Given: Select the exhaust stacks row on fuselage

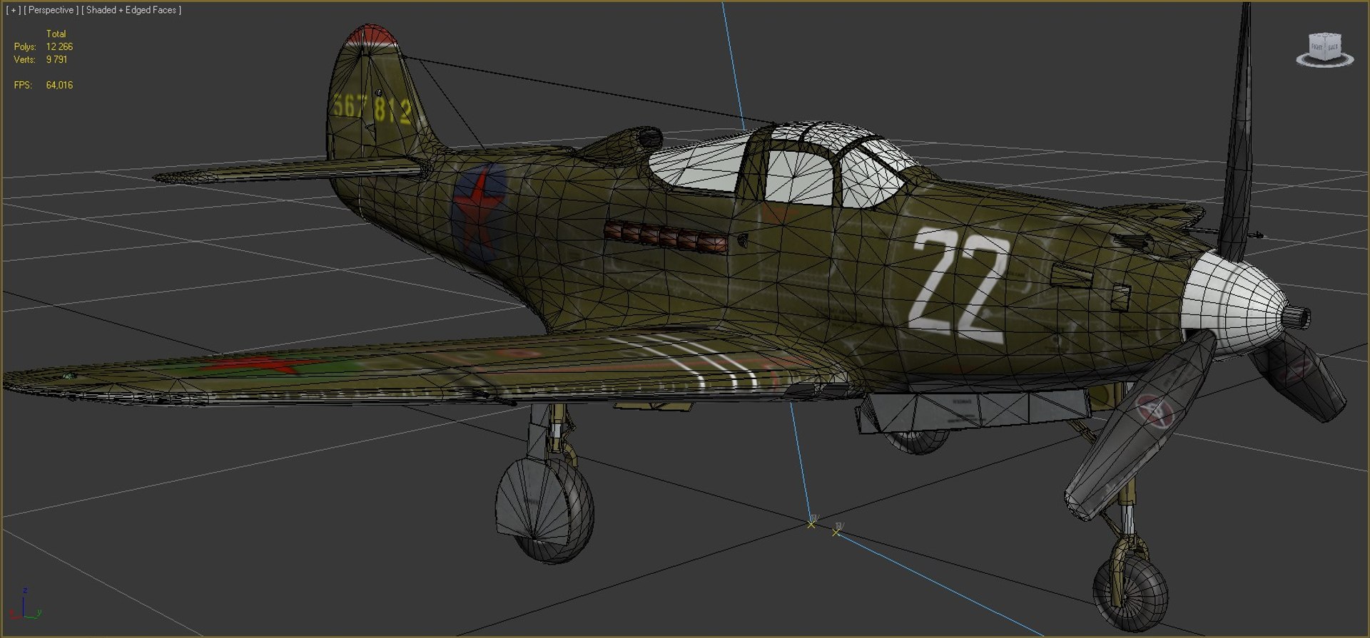Looking at the screenshot, I should (x=666, y=237).
